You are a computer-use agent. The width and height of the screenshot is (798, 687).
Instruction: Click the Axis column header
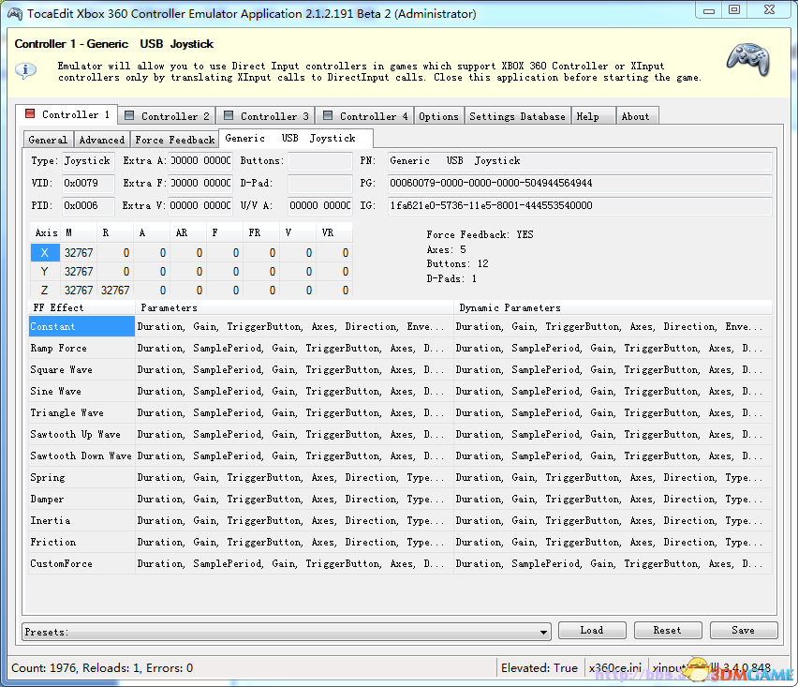pyautogui.click(x=45, y=232)
